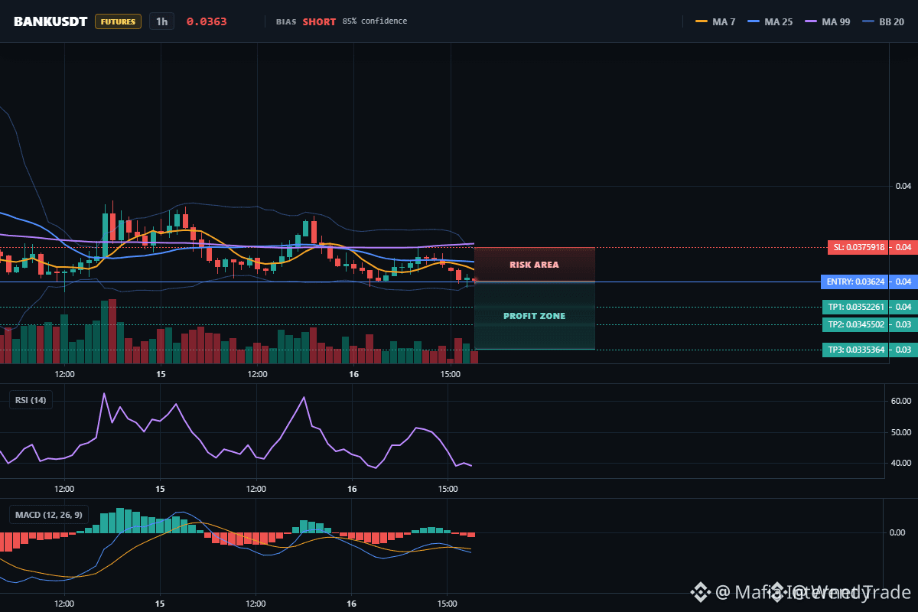Click the SL: 0.0375918 price tag
Image resolution: width=918 pixels, height=612 pixels.
tap(871, 247)
